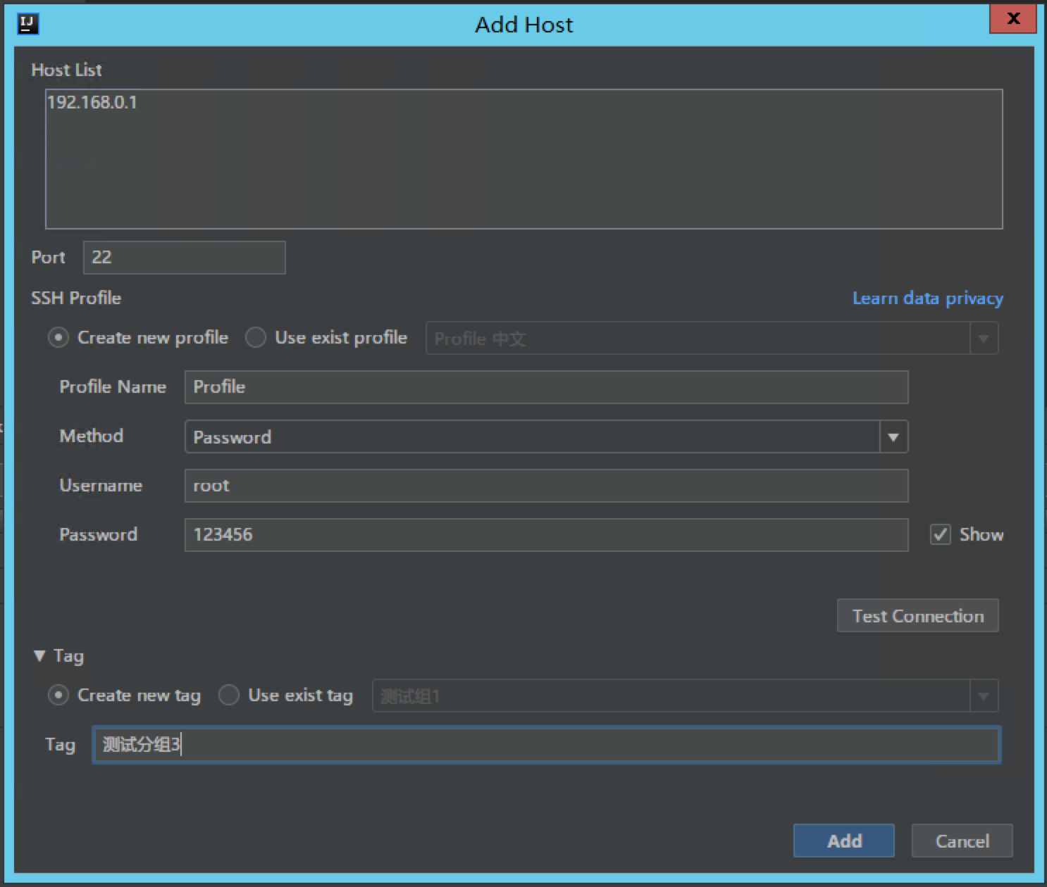Click the Host List area showing 192.168.0.1
Viewport: 1047px width, 887px height.
[523, 158]
